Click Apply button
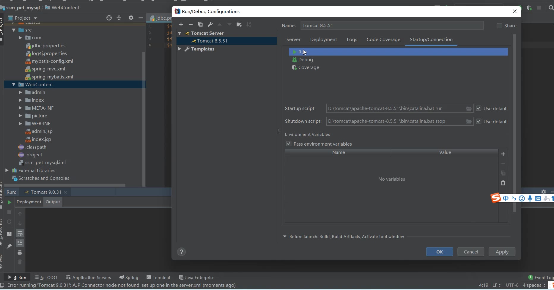The width and height of the screenshot is (554, 290). click(502, 252)
